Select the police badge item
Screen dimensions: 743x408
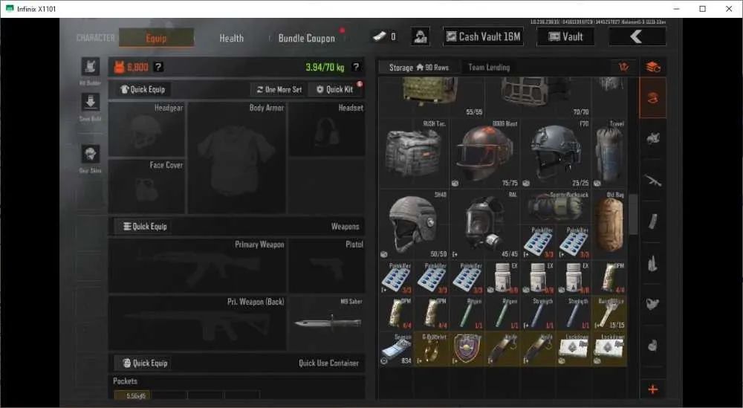click(x=467, y=349)
